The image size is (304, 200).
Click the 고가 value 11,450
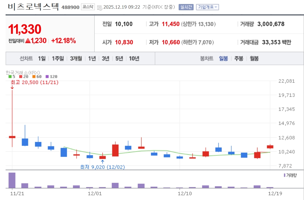click(171, 24)
